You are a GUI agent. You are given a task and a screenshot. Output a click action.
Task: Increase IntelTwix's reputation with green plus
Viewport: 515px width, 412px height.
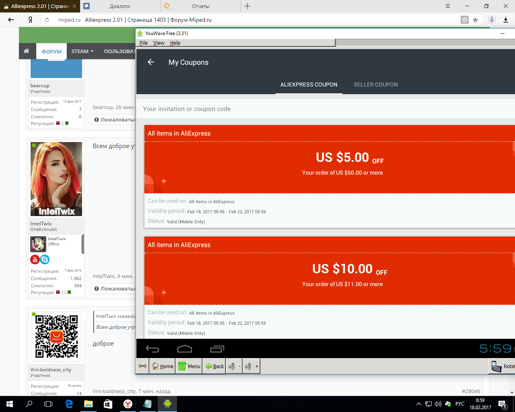(69, 292)
